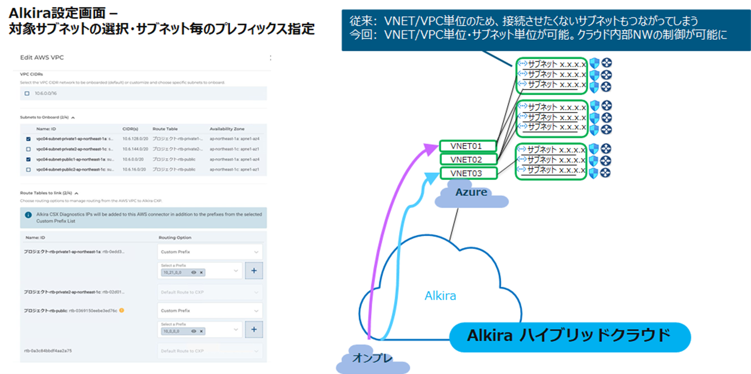The image size is (751, 374).
Task: Enable the vpc04-subnet-public2-ap-northeast-1c checkbox
Action: (x=28, y=170)
